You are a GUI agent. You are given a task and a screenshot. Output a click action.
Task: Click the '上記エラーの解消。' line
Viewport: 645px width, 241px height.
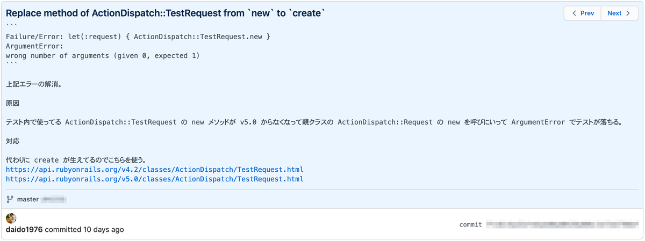coord(34,83)
